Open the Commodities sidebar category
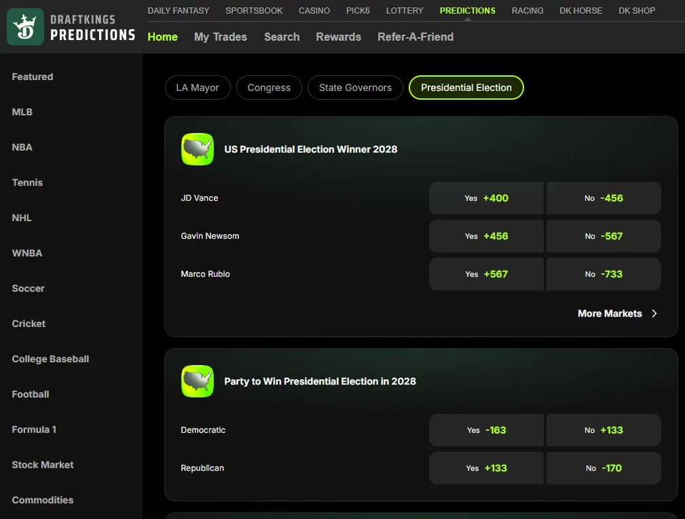Screen dimensions: 685x519 click(x=42, y=500)
